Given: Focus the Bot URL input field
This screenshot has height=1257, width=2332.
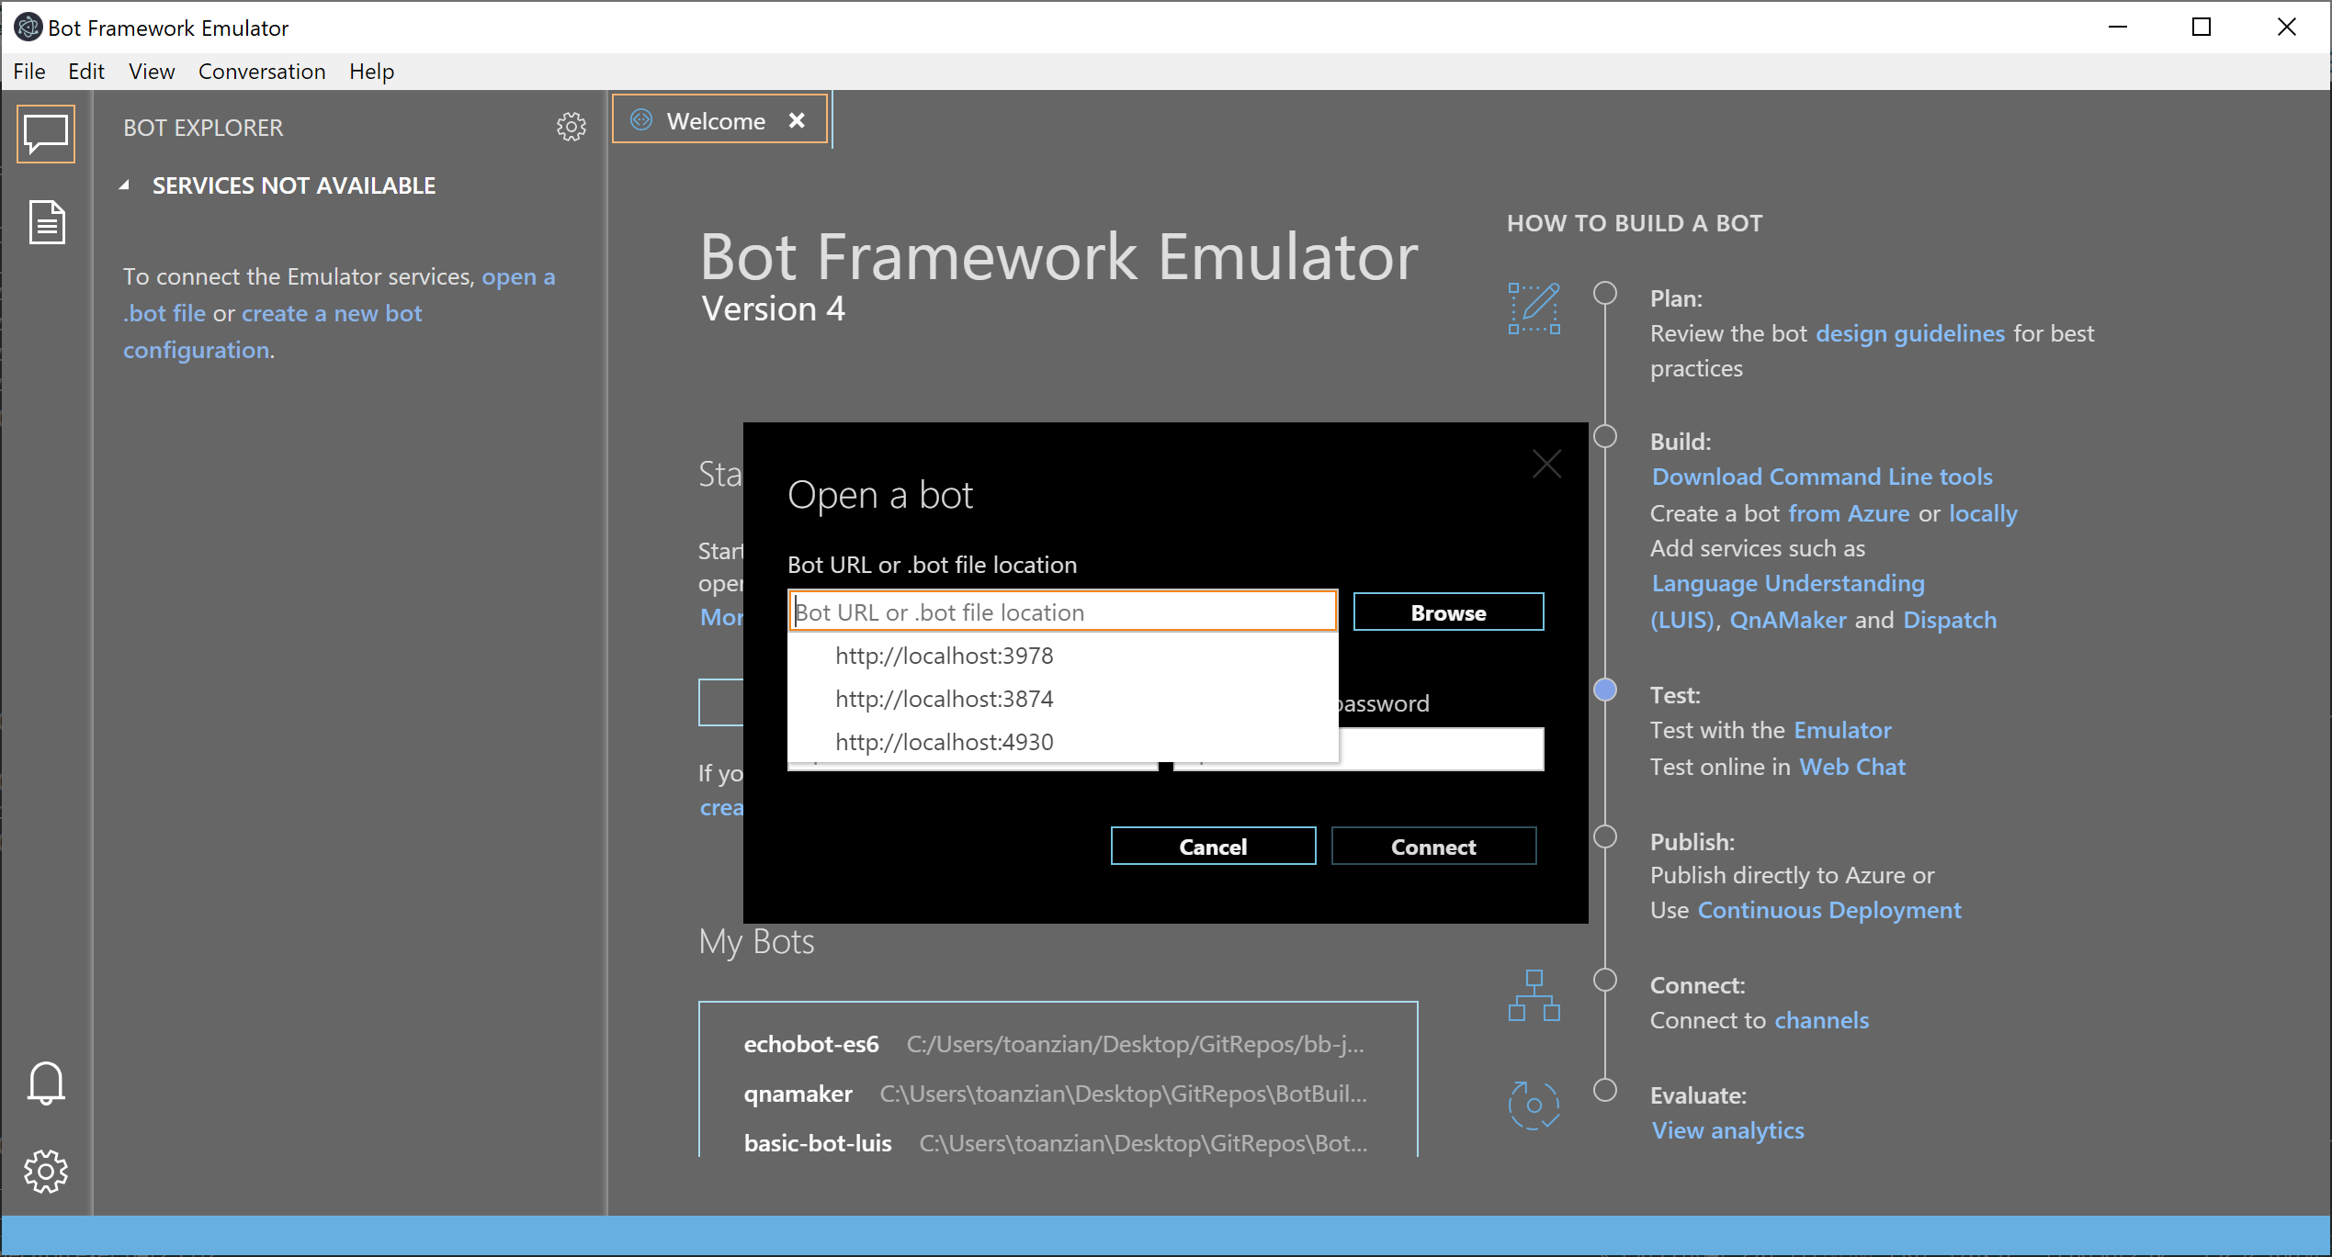Looking at the screenshot, I should click(1062, 612).
